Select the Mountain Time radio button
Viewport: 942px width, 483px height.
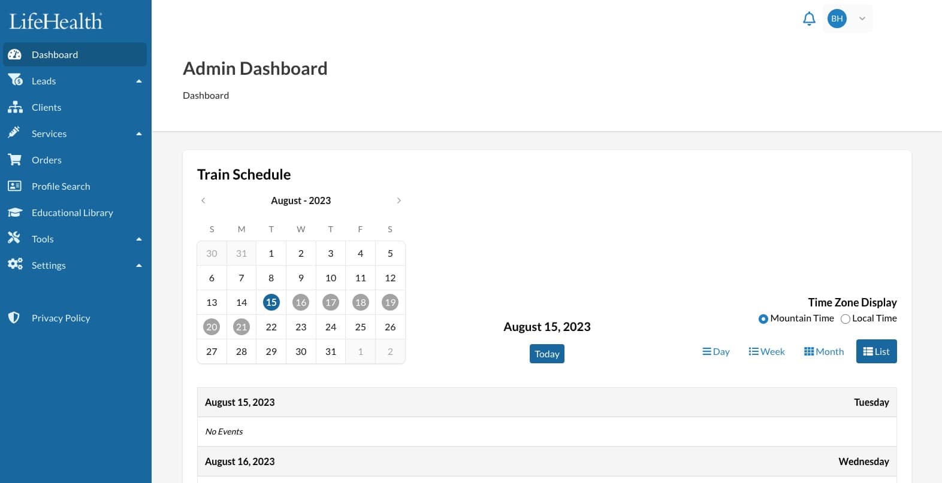point(763,319)
